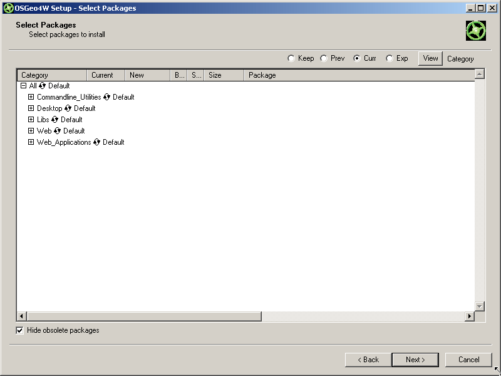Maximize the OSGeo4W Setup window
The height and width of the screenshot is (376, 501).
480,8
